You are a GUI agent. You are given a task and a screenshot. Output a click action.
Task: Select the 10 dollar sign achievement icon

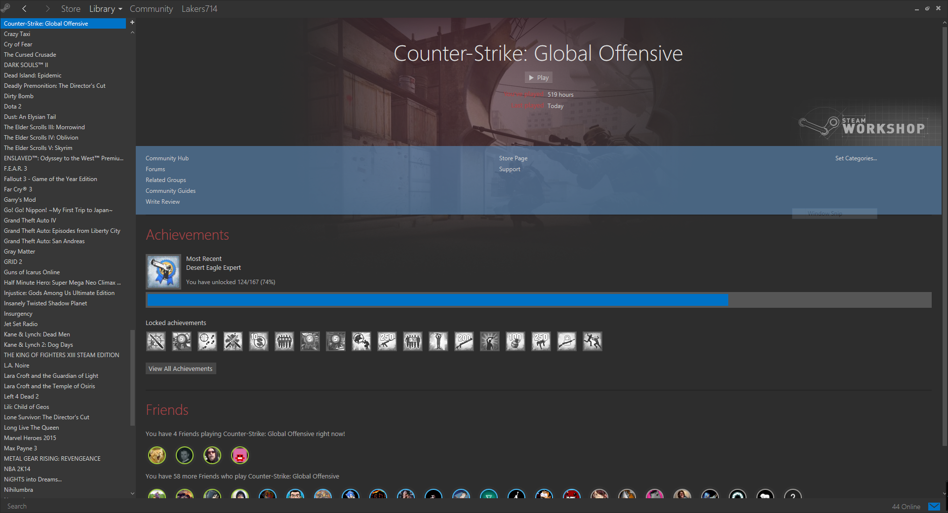(259, 341)
